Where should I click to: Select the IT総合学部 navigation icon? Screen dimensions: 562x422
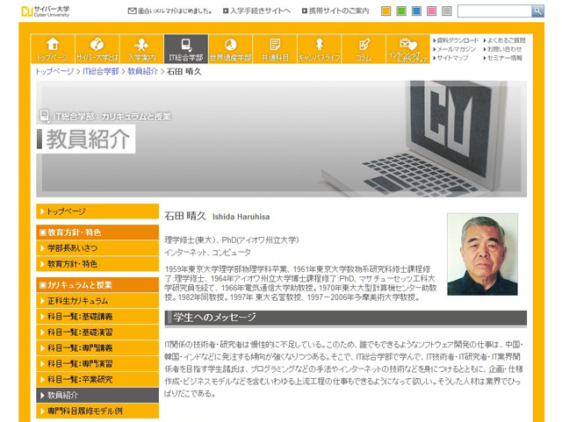pyautogui.click(x=185, y=48)
